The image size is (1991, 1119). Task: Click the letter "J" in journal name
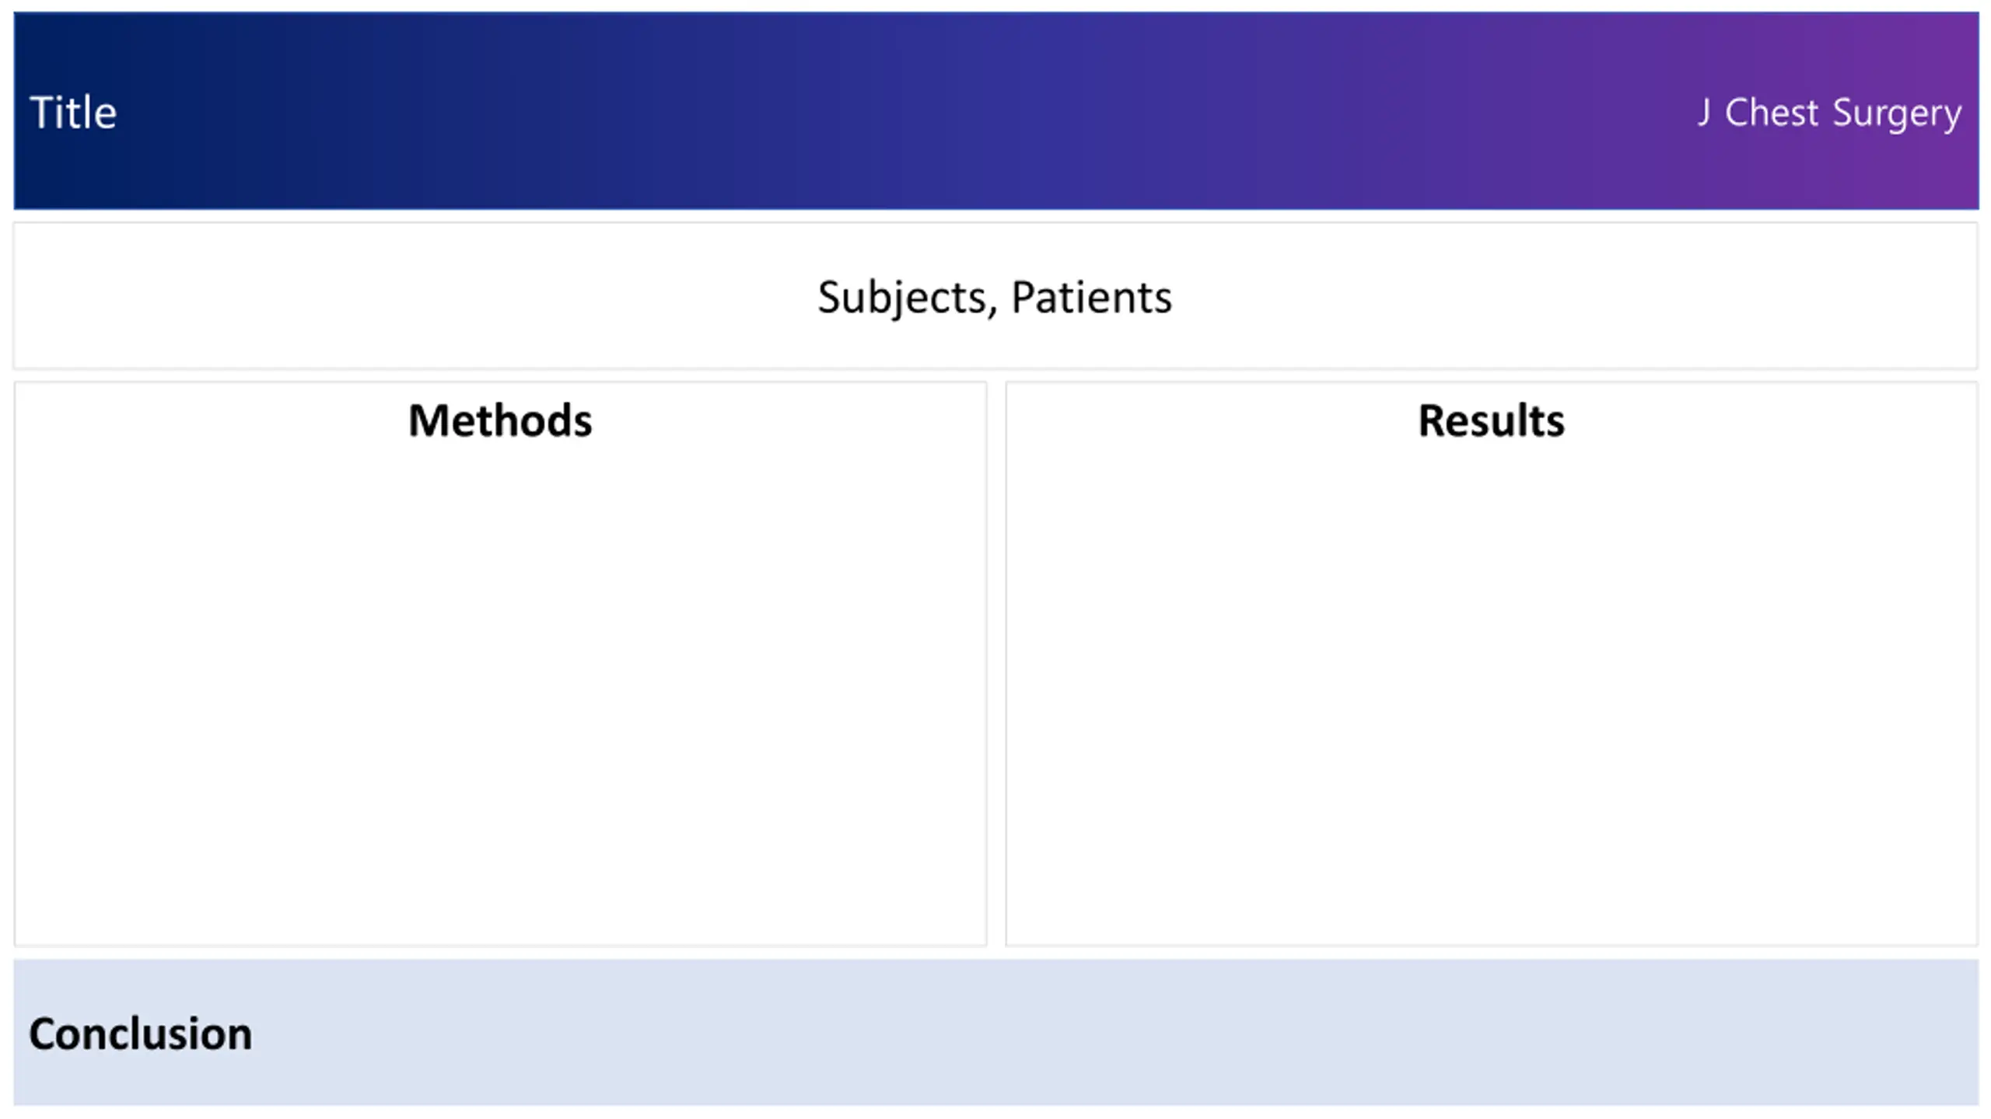(1703, 113)
